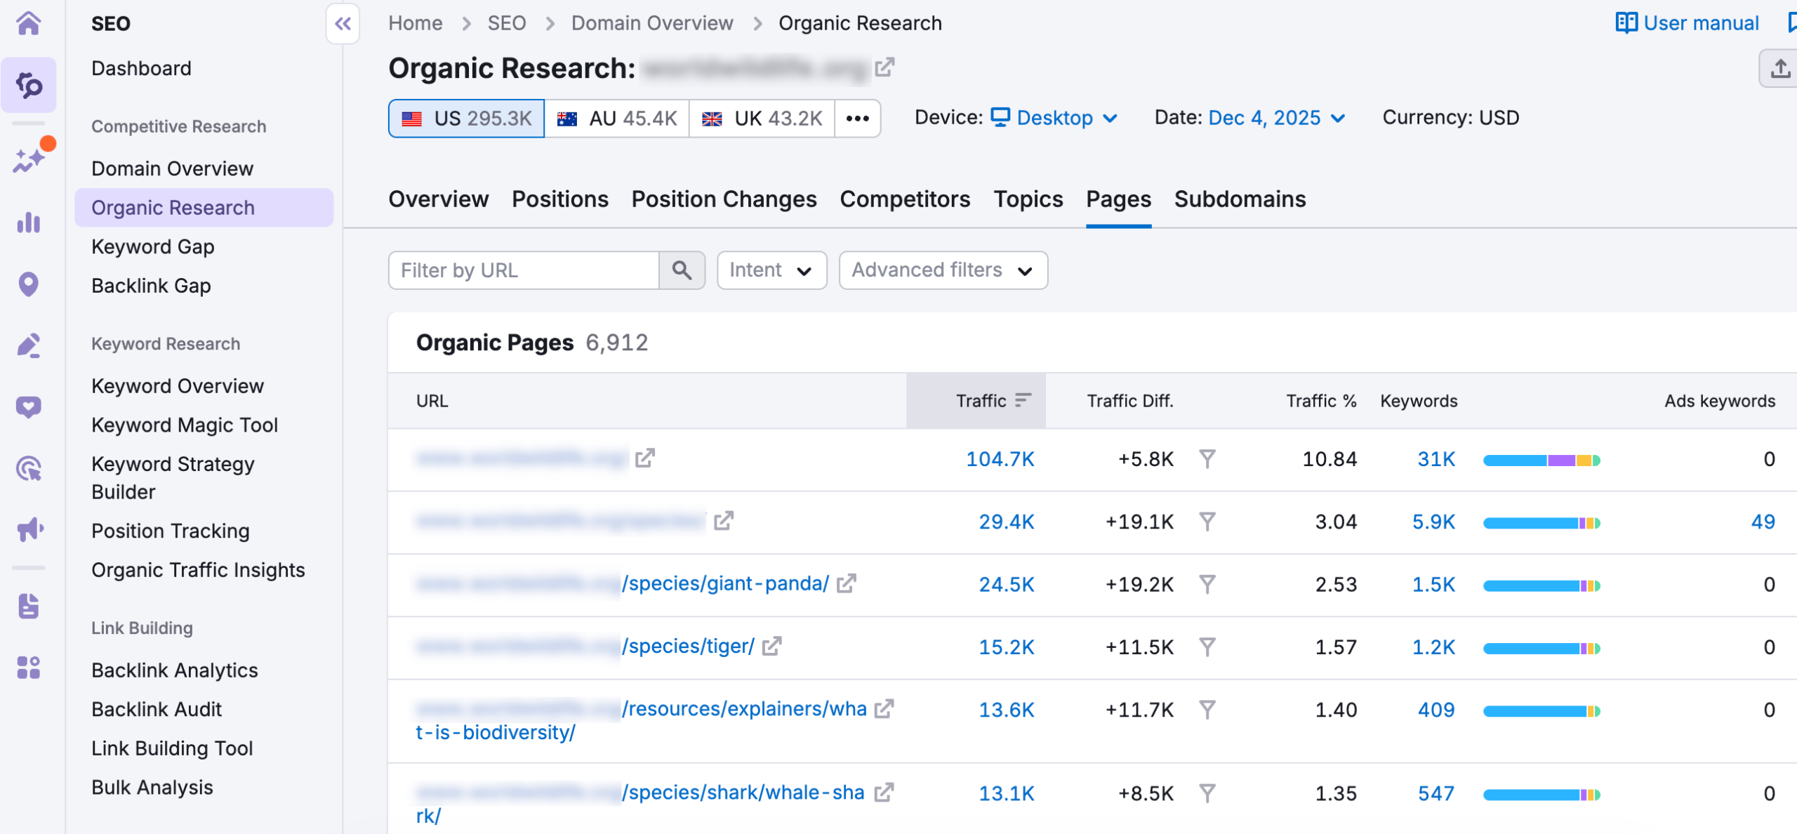The height and width of the screenshot is (834, 1797).
Task: Click the Local map-pin icon in sidebar
Action: 29,284
